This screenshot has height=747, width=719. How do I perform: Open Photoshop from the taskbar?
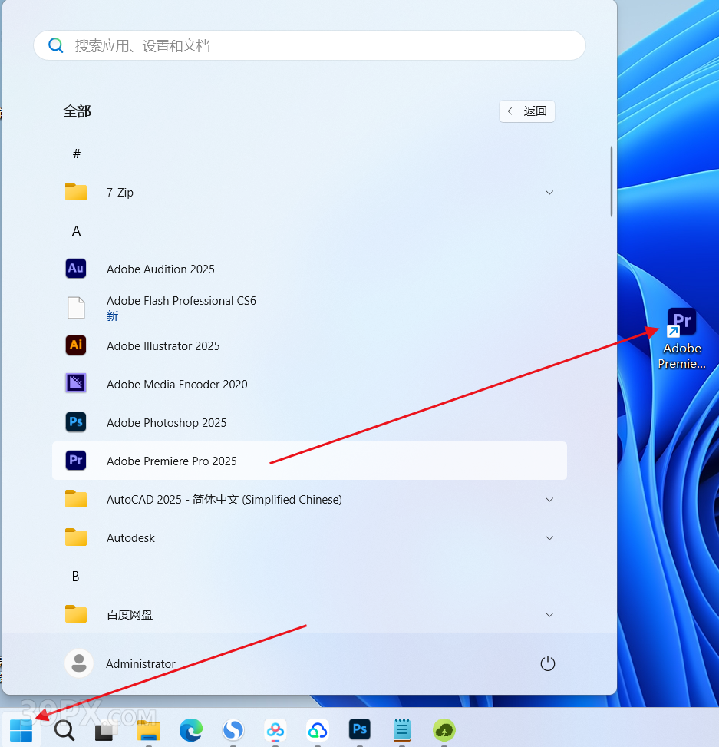pyautogui.click(x=359, y=729)
